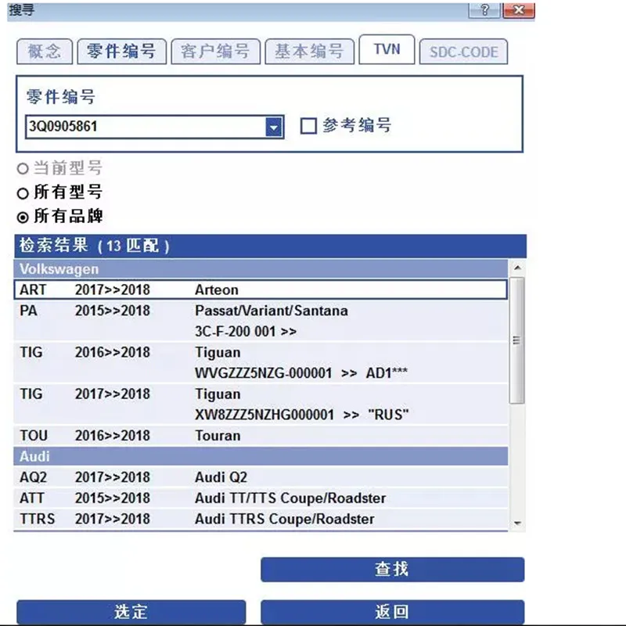The width and height of the screenshot is (626, 626).
Task: Select the TTRS Audi TTRS Coupe/Roadster row
Action: pyautogui.click(x=261, y=519)
